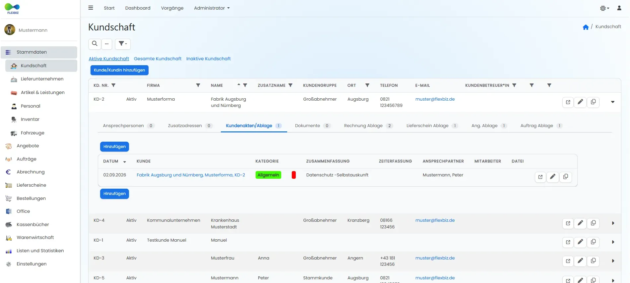Show Aktive Kundschaft list
Screen dimensions: 630x283
[x=109, y=59]
